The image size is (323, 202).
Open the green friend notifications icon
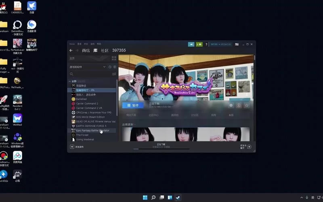[199, 44]
